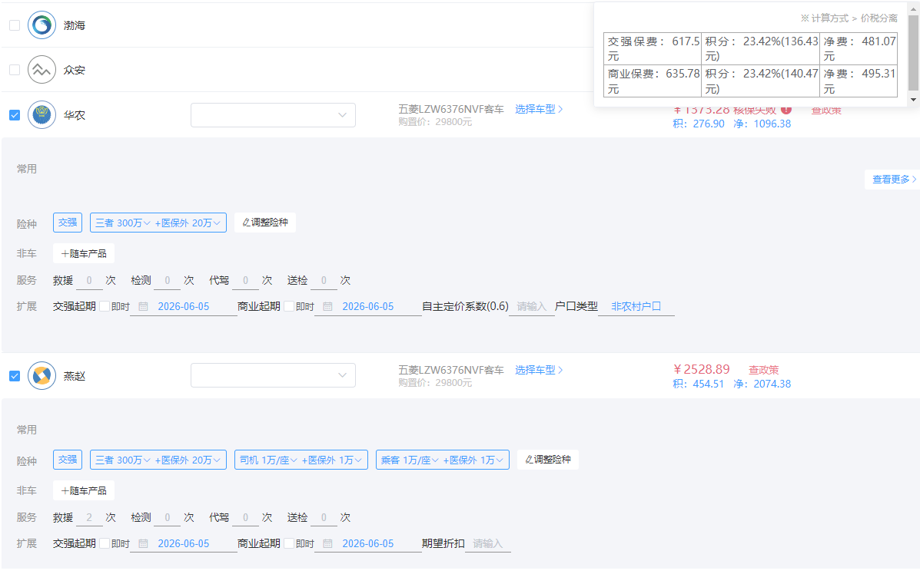Click 净: 1096.38 in 华农 row
920x574 pixels.
tap(762, 124)
